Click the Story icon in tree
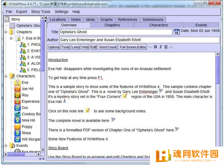This screenshot has height=165, width=224. pyautogui.click(x=7, y=19)
